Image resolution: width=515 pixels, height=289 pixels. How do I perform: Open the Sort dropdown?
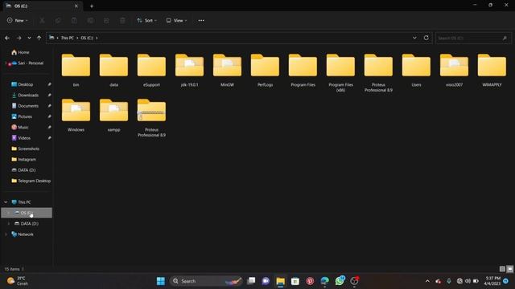[146, 20]
